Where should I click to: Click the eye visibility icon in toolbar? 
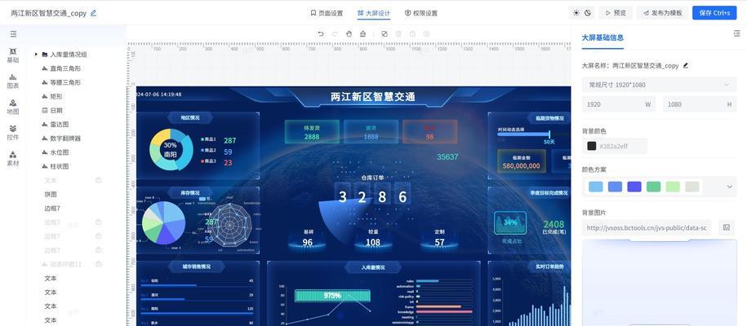427,33
